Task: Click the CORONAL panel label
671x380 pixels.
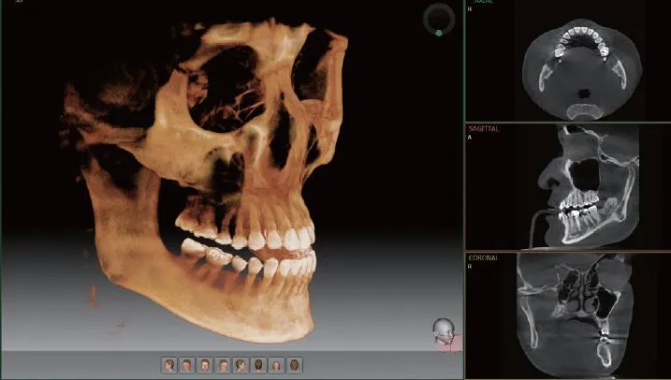Action: [x=483, y=258]
